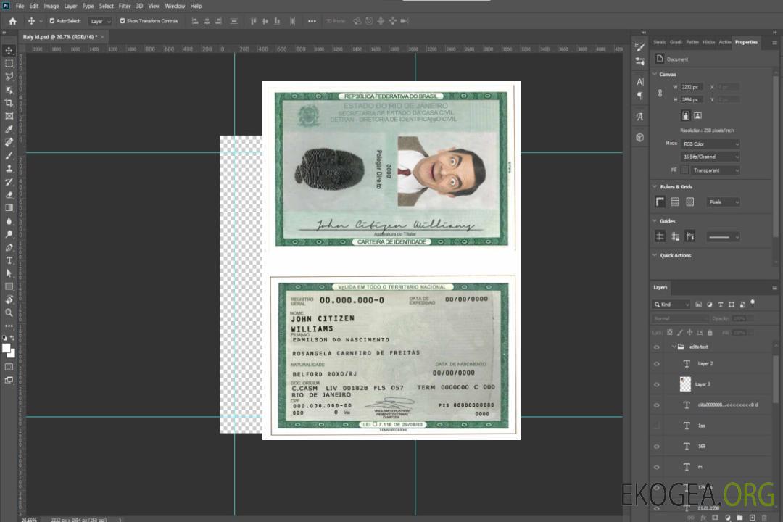Viewport: 783px width, 522px height.
Task: Select the Healing Brush tool
Action: [9, 142]
